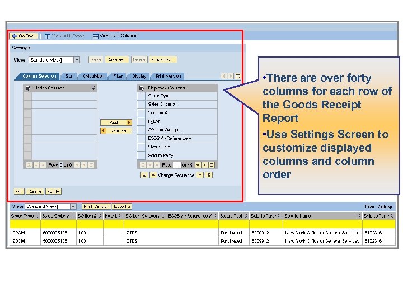Click the Settings link
Screen dimensions: 403x302
tap(385, 206)
